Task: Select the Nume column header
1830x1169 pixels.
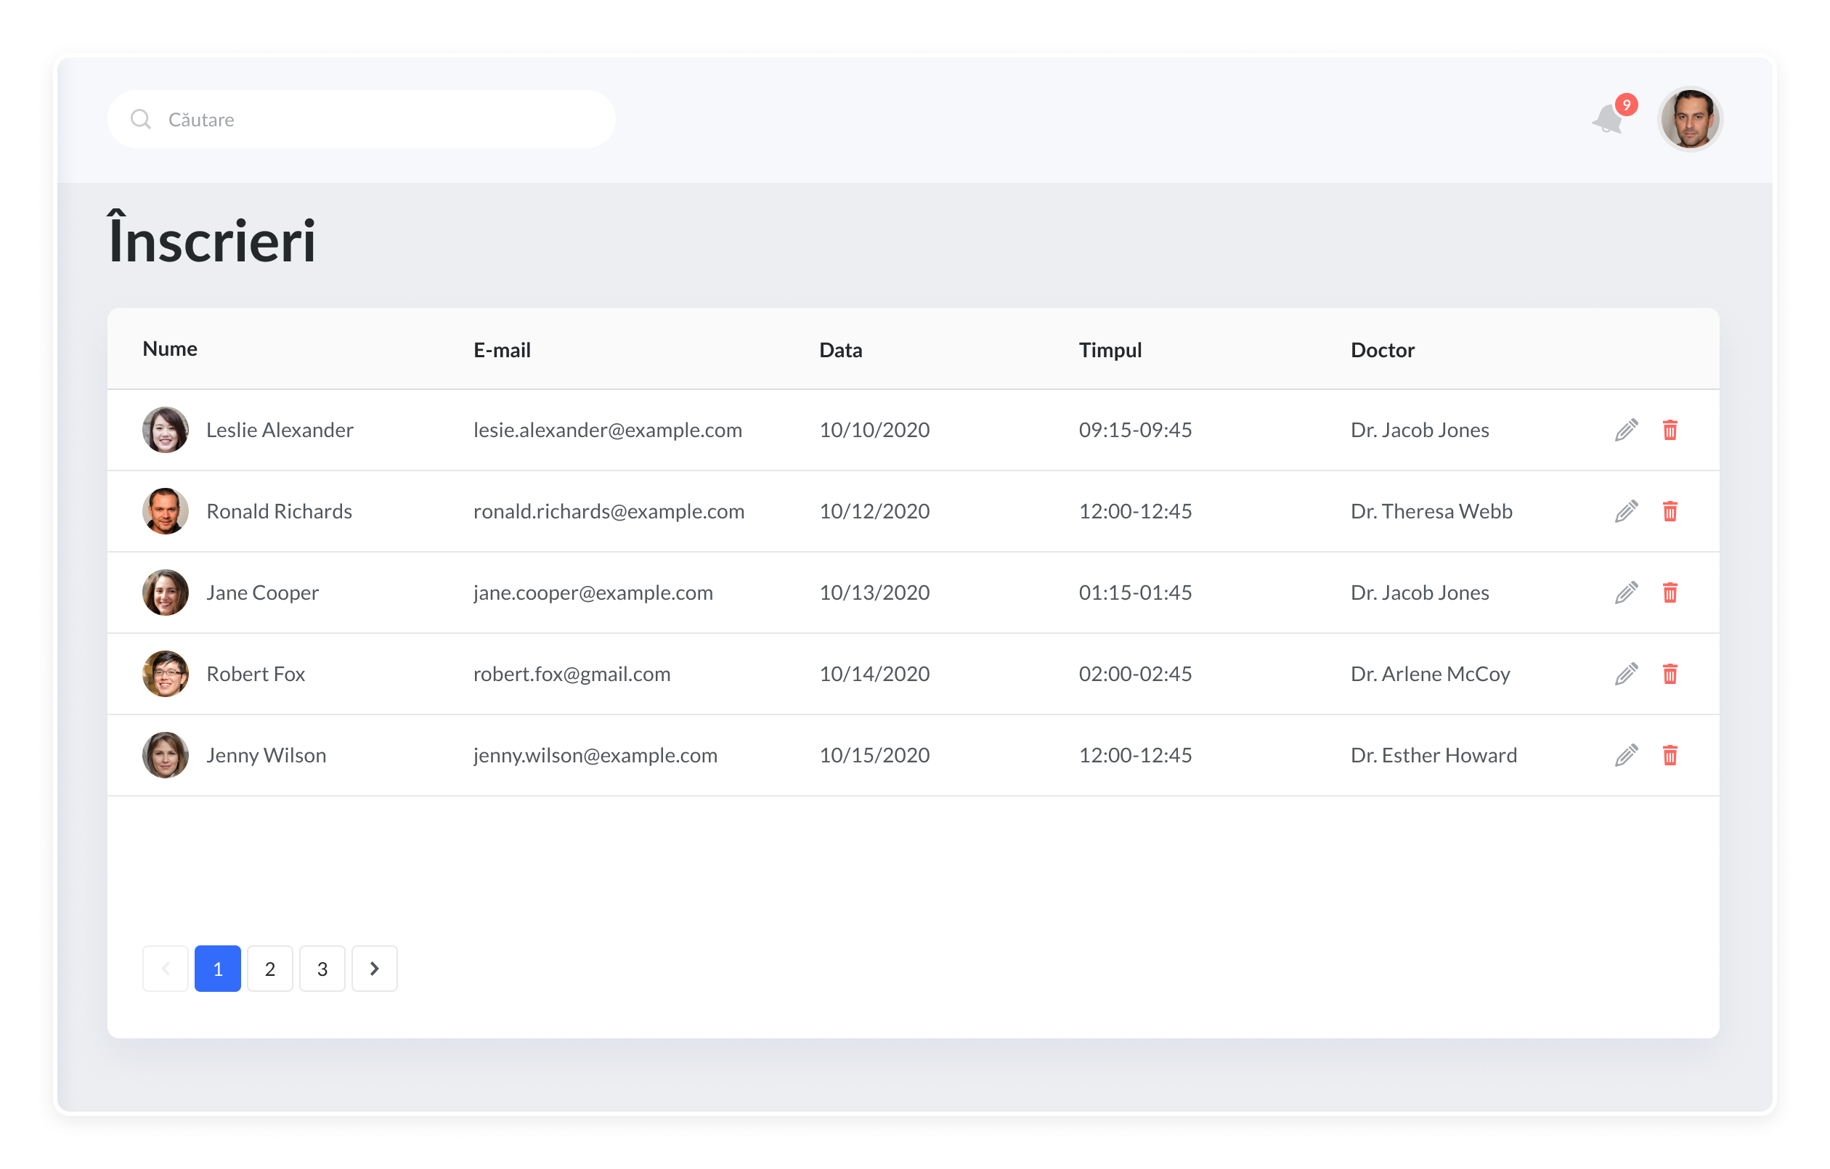Action: click(169, 349)
